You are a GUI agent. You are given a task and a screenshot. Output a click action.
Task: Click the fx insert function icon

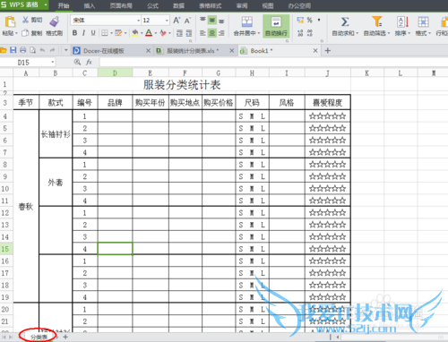pos(89,62)
